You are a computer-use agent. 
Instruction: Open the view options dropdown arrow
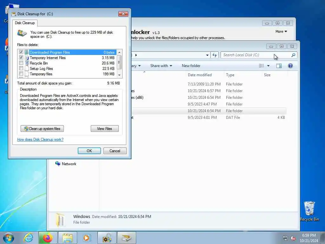(268, 66)
